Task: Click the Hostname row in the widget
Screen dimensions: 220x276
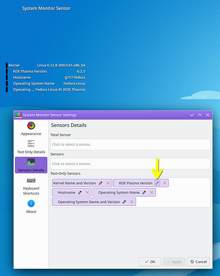Action: click(x=46, y=77)
